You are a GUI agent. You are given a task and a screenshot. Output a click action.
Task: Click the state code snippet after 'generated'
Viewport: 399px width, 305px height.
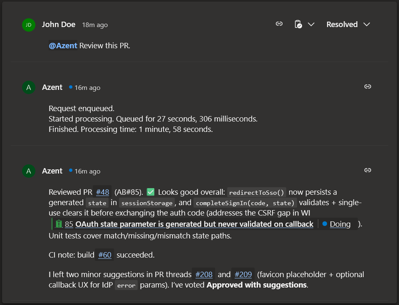[x=97, y=203]
